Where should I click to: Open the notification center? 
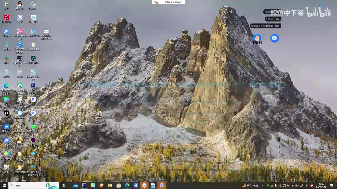point(331,186)
